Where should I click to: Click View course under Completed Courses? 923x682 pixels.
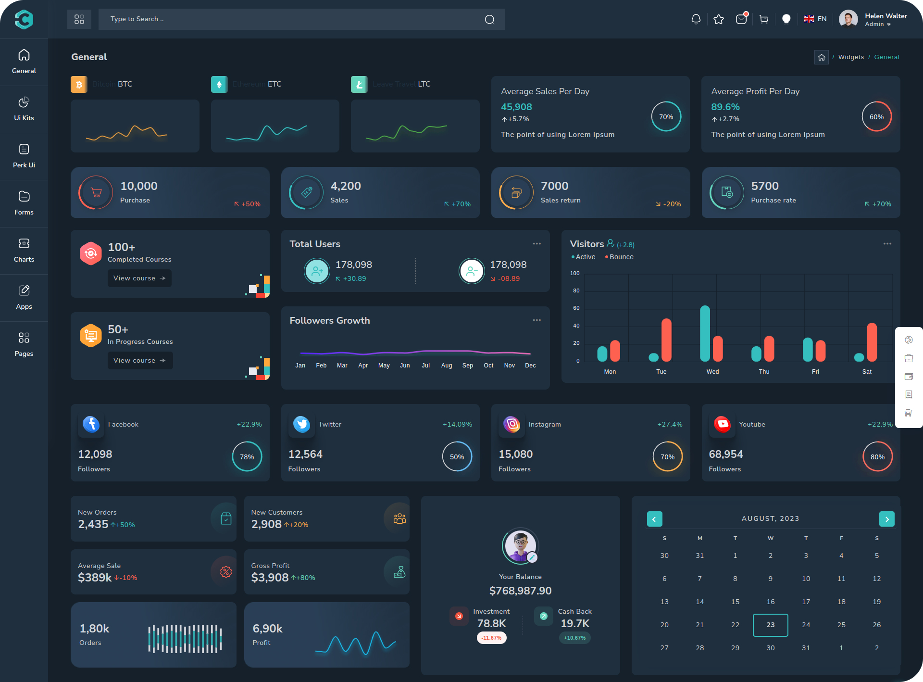point(139,278)
